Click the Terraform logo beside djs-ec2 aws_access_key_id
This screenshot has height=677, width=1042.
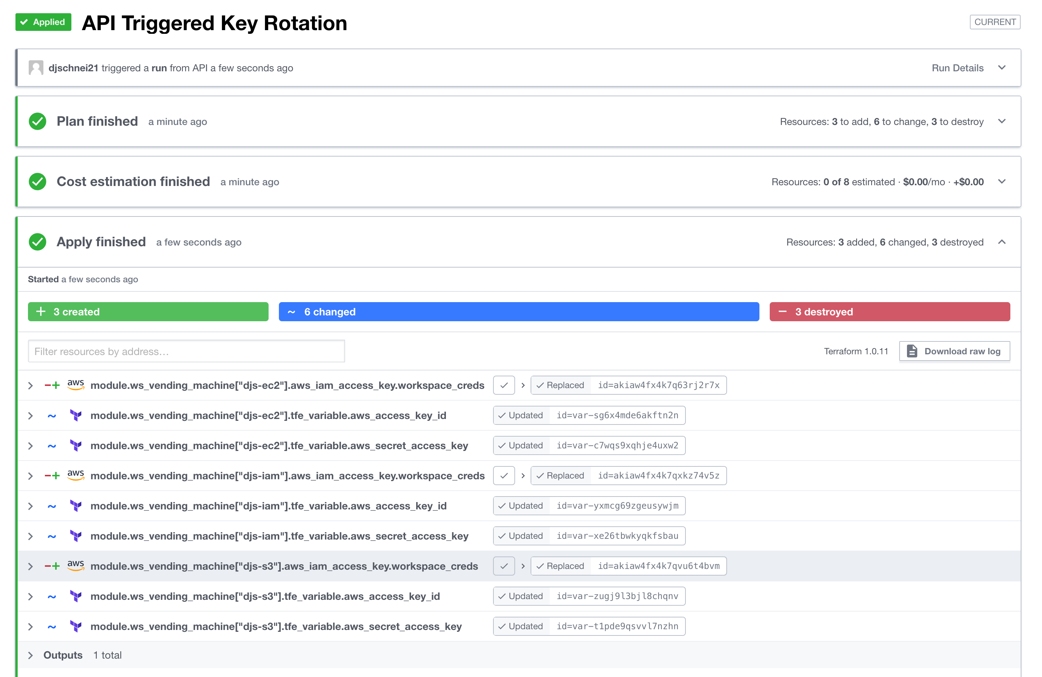76,415
